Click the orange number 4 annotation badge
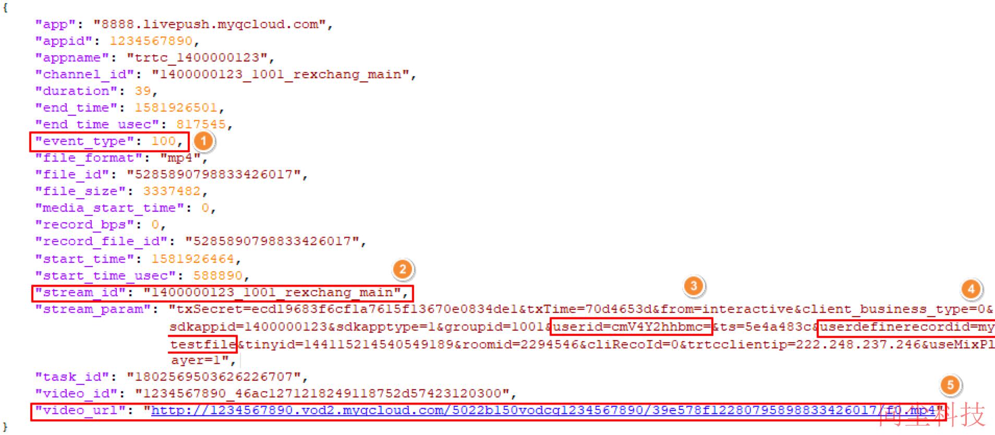The image size is (995, 435). click(971, 289)
